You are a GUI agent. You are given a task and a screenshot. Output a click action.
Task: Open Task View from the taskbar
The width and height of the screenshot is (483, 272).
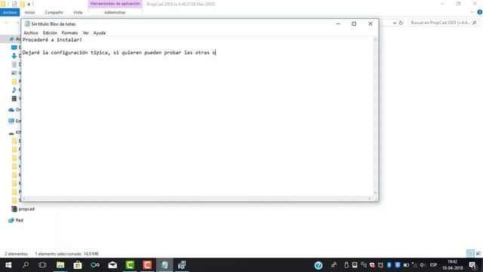pos(42,265)
